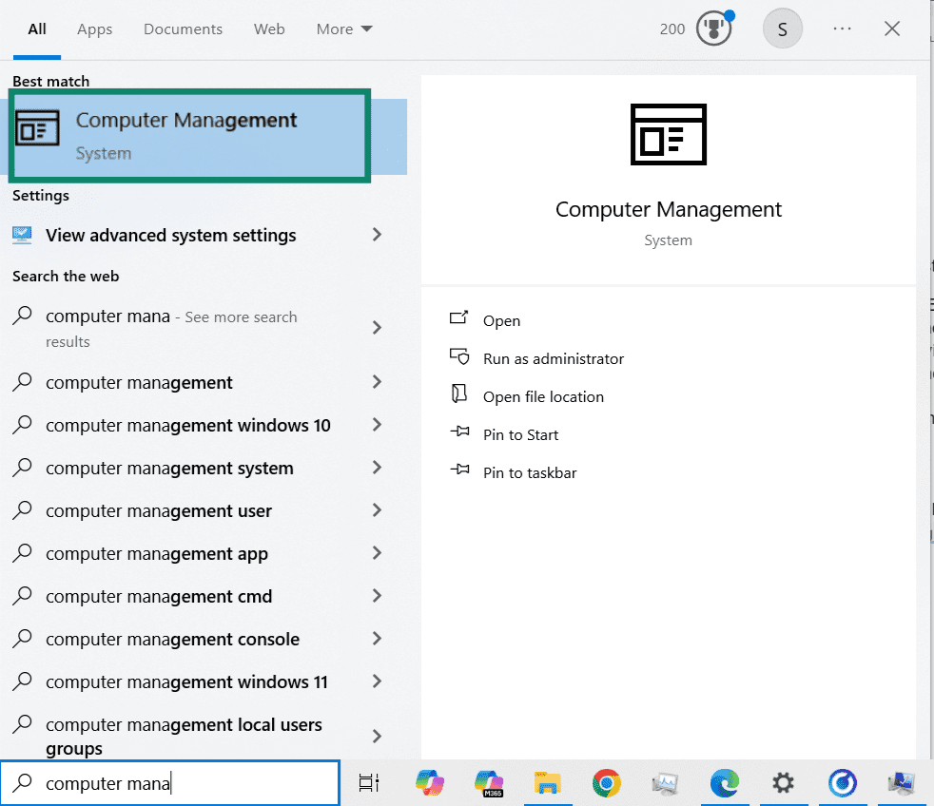Click 'See more search results' link
Viewport: 934px width, 806px height.
point(240,317)
